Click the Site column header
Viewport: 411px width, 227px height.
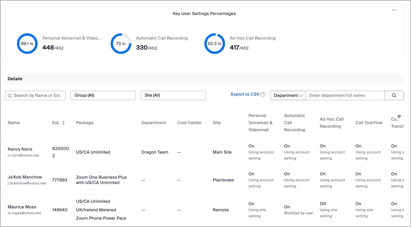coord(217,123)
